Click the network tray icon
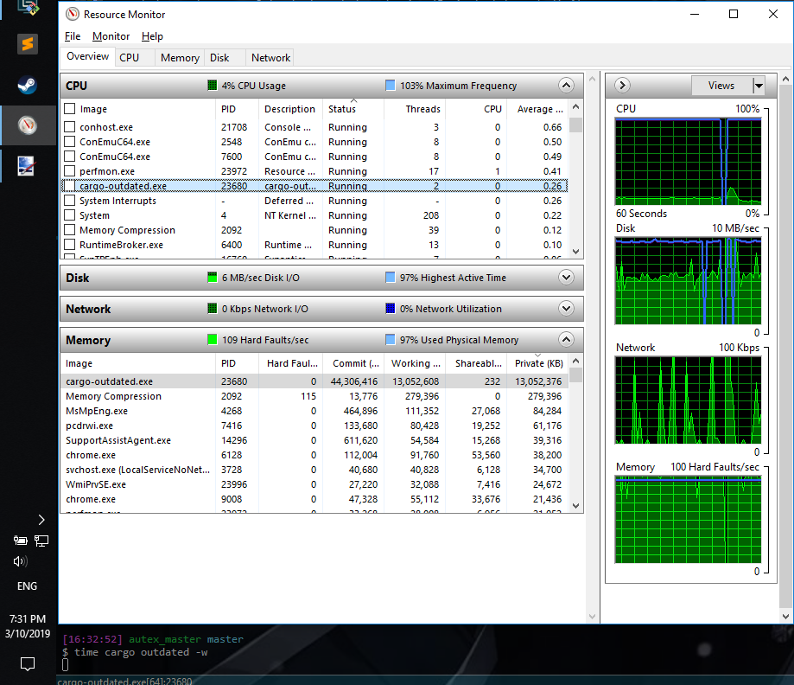This screenshot has height=685, width=794. coord(41,541)
